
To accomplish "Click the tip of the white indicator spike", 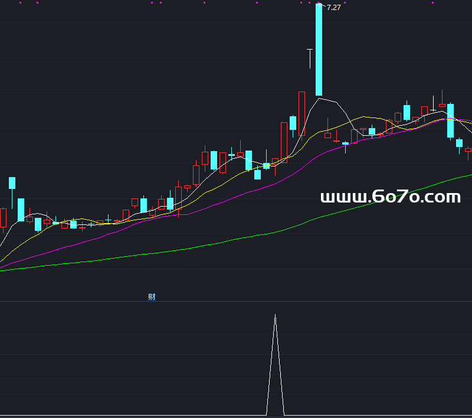I will [275, 316].
